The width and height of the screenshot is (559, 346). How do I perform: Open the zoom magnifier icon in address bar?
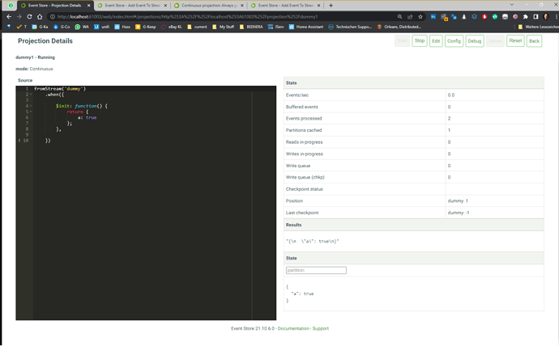click(x=399, y=17)
